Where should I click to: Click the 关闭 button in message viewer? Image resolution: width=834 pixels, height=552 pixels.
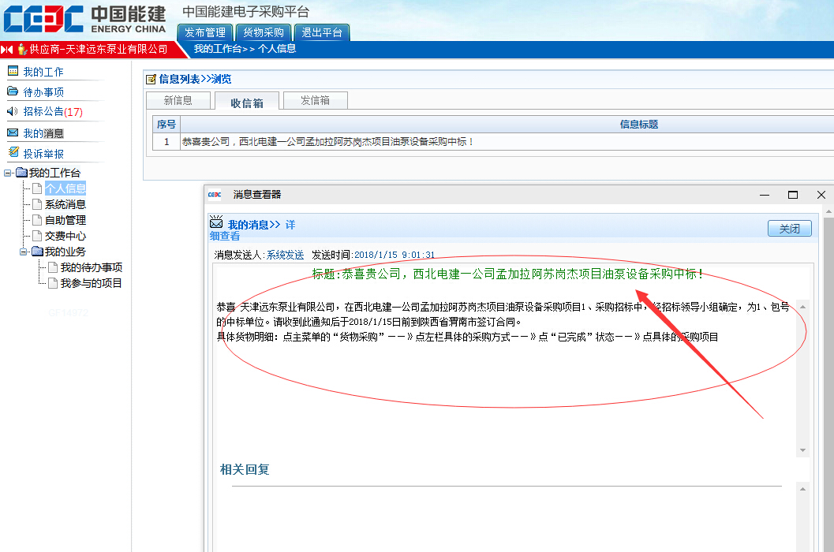(789, 228)
